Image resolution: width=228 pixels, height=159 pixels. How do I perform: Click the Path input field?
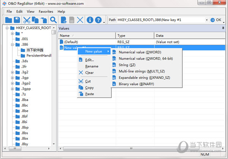point(161,20)
